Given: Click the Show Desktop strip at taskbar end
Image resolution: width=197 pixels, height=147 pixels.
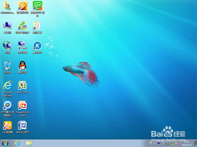Looking at the screenshot, I should pyautogui.click(x=195, y=143).
